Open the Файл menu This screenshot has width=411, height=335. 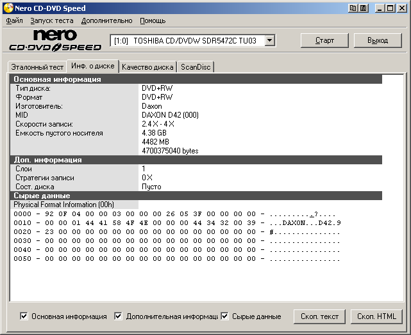[14, 20]
